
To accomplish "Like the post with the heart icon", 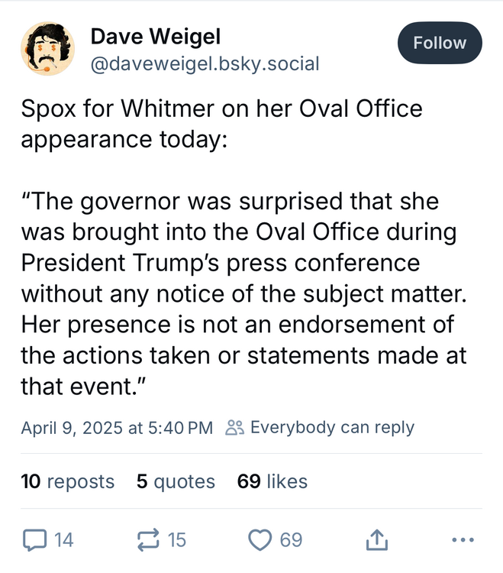I will coord(261,540).
